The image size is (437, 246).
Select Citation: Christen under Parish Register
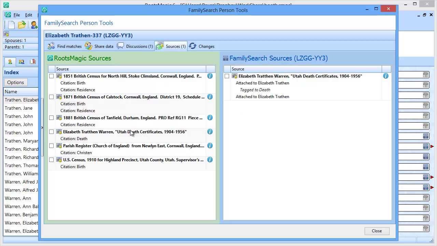click(76, 153)
